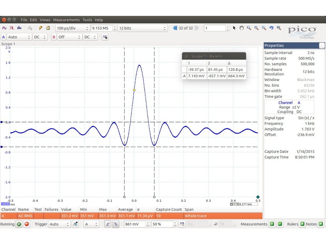Close the Scope 1 Rulers window
This screenshot has height=244, width=326.
[186, 56]
